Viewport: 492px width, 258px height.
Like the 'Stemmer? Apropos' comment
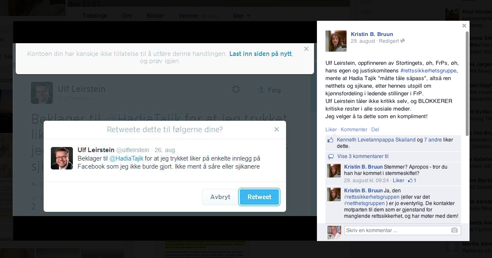point(398,180)
